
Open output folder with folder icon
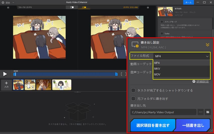(208, 112)
